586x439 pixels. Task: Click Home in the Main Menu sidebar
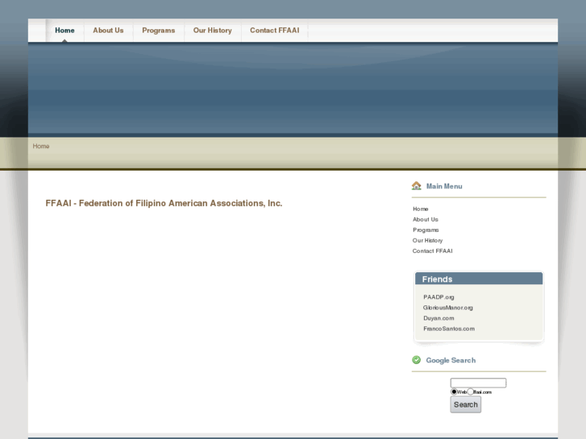click(x=421, y=209)
